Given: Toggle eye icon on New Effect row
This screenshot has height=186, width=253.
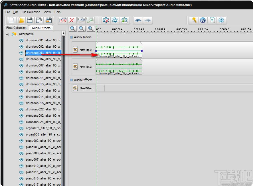Looking at the screenshot, I should pos(75,88).
